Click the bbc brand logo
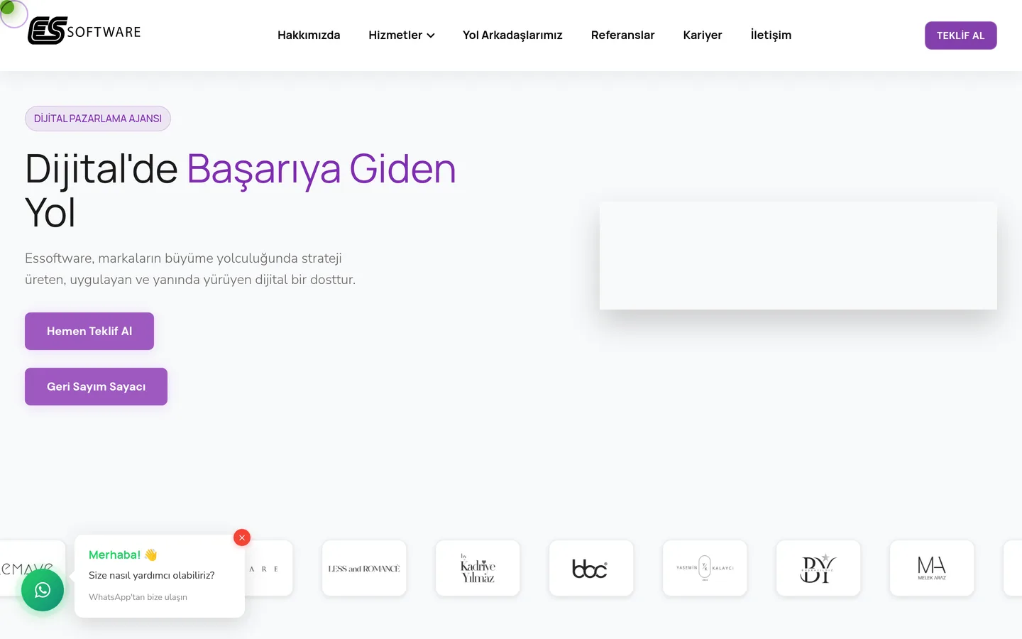Viewport: 1022px width, 639px height. click(x=591, y=568)
